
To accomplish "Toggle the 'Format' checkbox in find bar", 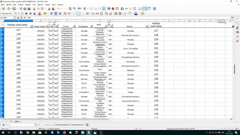I will pos(54,125).
